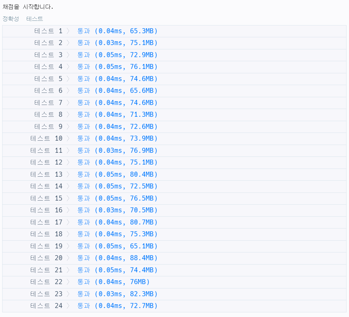This screenshot has height=317, width=349.
Task: Click result 통과 (0.05ms, 76.1MB)
Action: coord(117,67)
